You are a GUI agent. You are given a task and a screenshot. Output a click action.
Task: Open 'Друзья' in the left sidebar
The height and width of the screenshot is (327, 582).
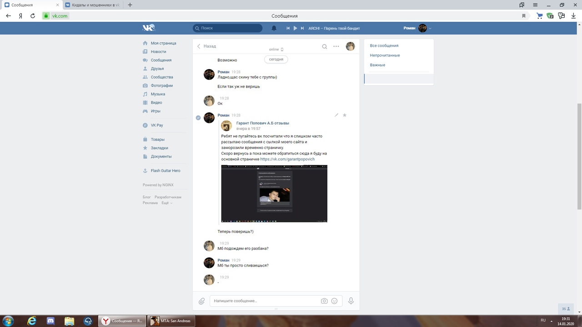pos(157,69)
